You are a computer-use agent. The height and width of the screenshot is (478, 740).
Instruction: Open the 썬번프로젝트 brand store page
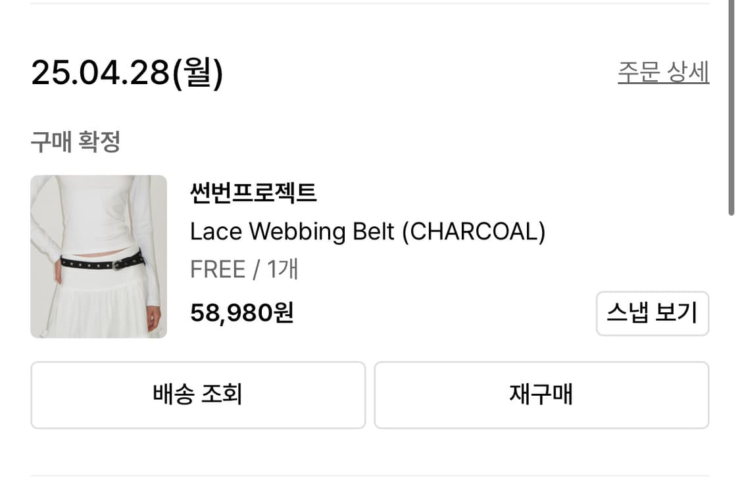click(253, 193)
